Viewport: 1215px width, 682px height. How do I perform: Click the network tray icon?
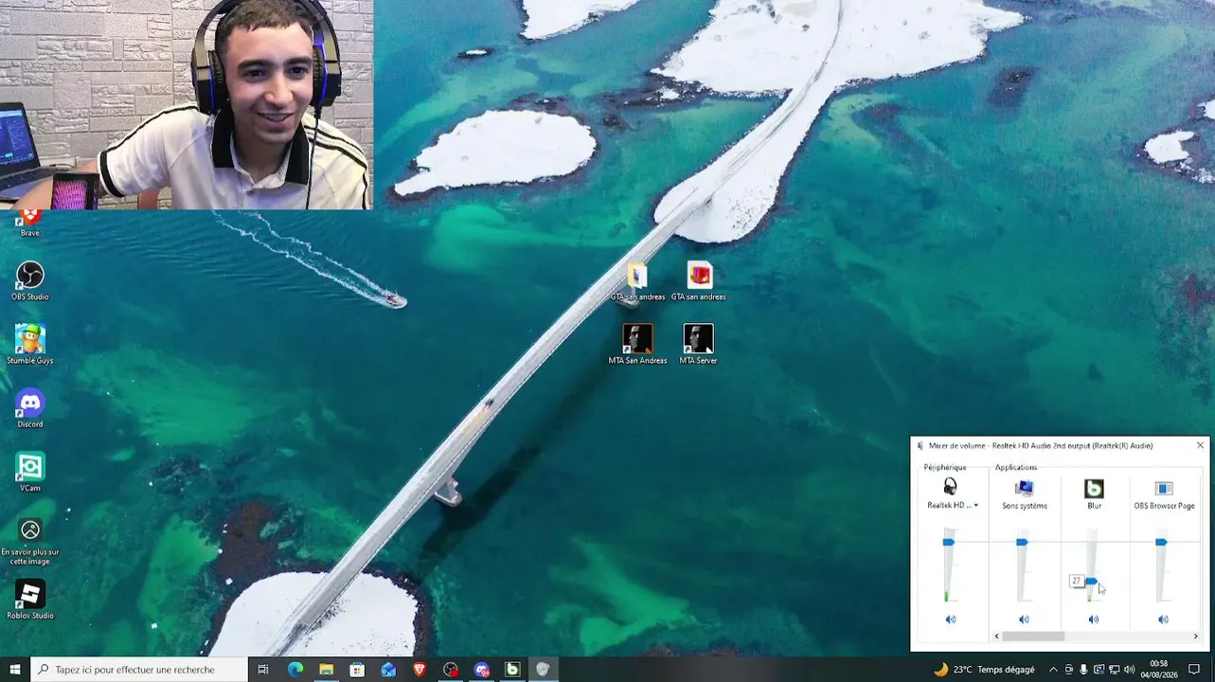[1114, 670]
